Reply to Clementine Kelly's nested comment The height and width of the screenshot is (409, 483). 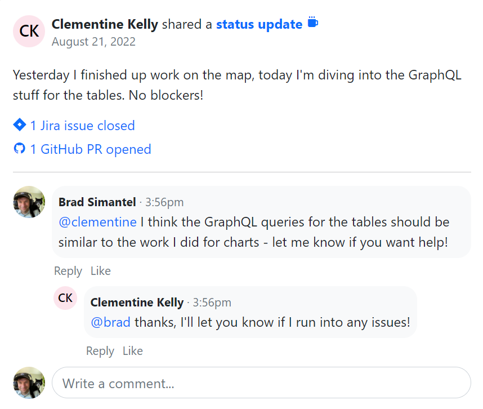click(x=100, y=351)
